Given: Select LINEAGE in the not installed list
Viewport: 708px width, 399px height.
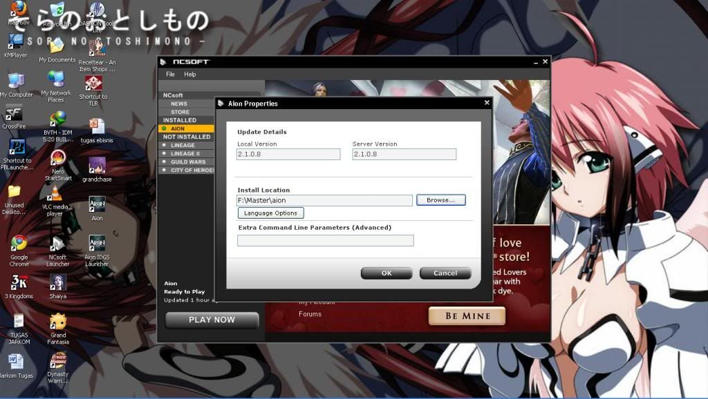Looking at the screenshot, I should click(186, 145).
